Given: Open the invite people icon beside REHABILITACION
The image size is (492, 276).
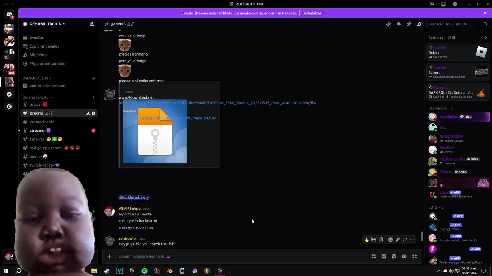Looking at the screenshot, I should tap(92, 24).
